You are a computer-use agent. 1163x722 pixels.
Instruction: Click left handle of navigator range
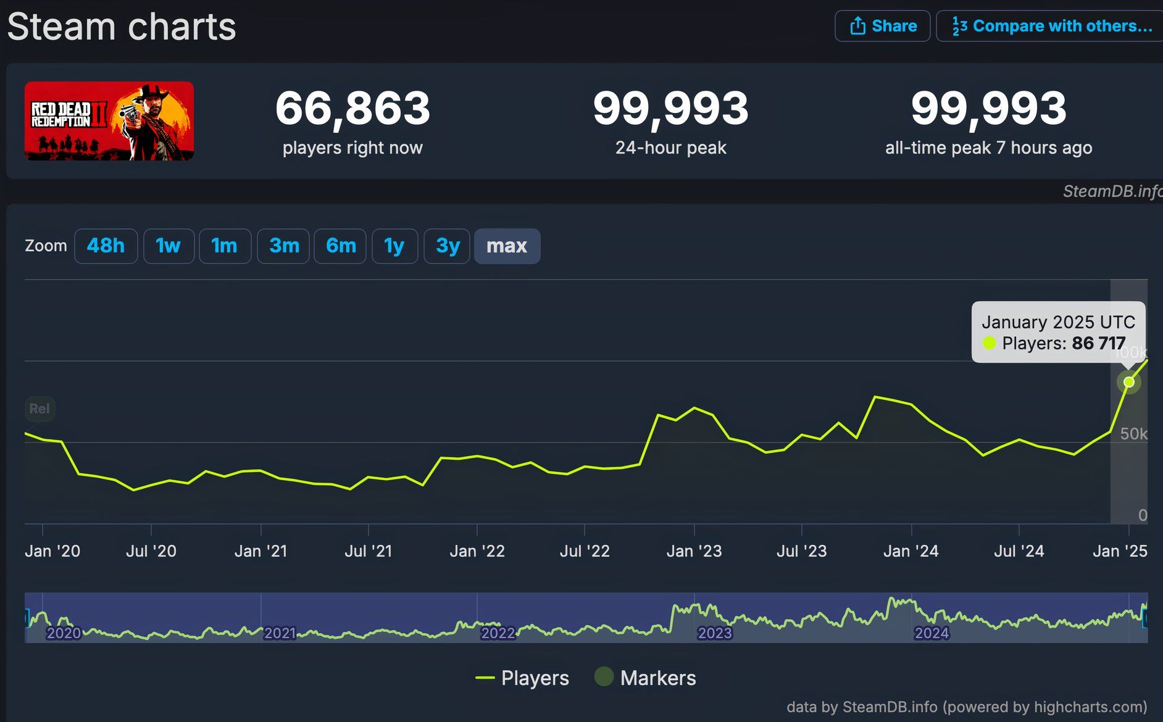tap(27, 618)
